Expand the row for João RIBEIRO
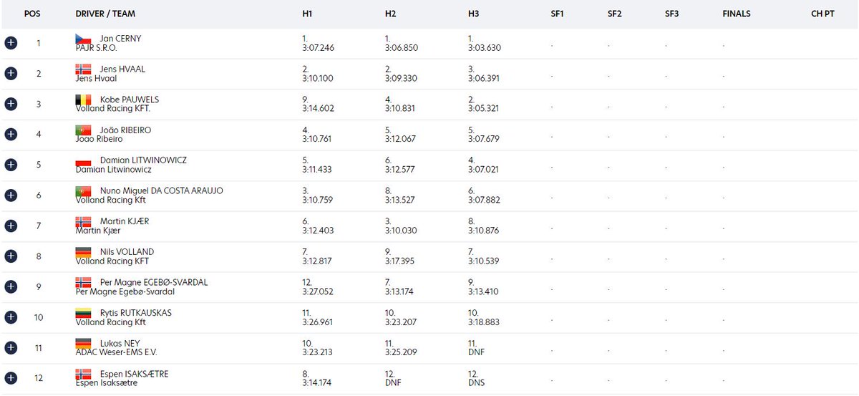859x396 pixels. click(10, 135)
